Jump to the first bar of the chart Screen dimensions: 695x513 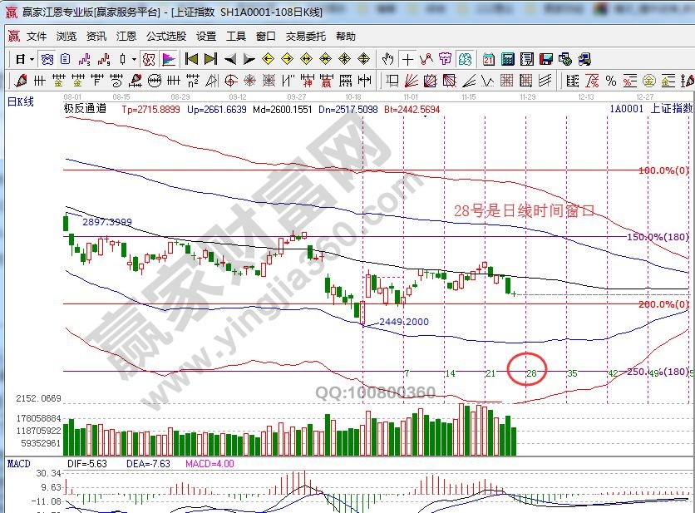point(191,59)
